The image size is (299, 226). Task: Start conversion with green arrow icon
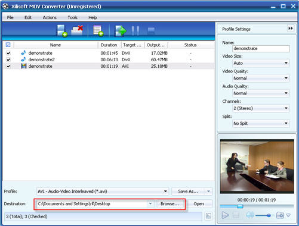[121, 31]
